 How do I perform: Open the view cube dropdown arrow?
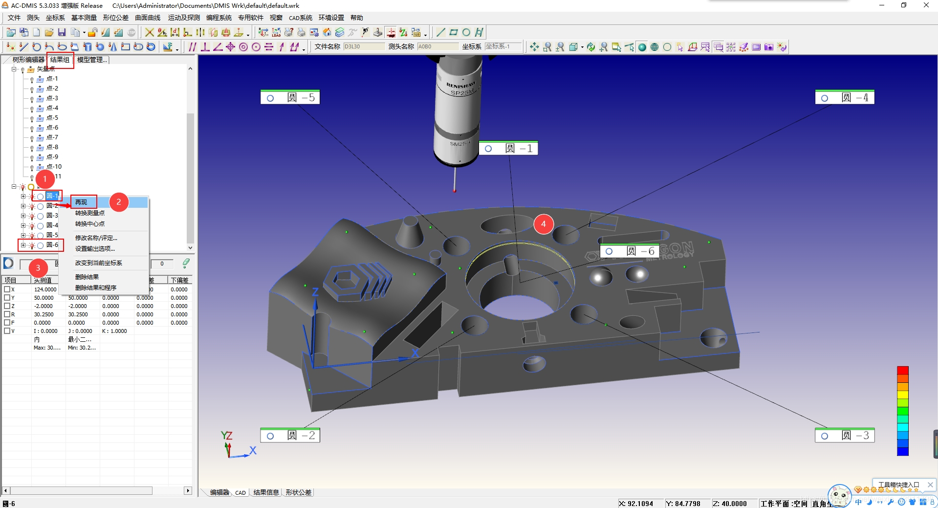point(582,47)
